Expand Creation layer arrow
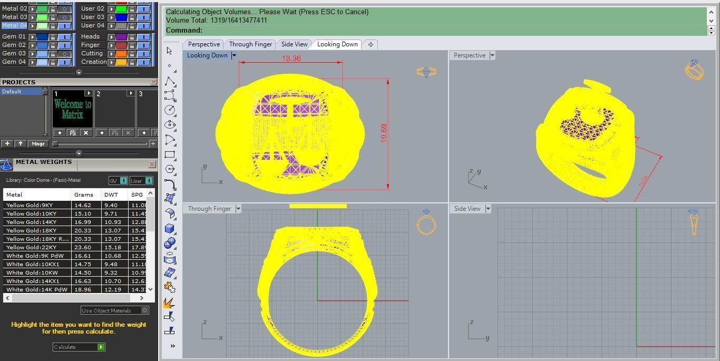Screen dimensions: 720x361 (112, 62)
